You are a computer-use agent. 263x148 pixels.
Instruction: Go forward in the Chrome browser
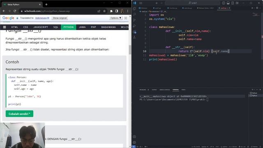9,11
